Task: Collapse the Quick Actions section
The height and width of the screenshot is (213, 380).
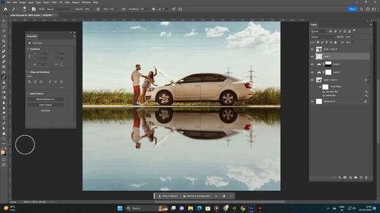Action: [x=28, y=93]
